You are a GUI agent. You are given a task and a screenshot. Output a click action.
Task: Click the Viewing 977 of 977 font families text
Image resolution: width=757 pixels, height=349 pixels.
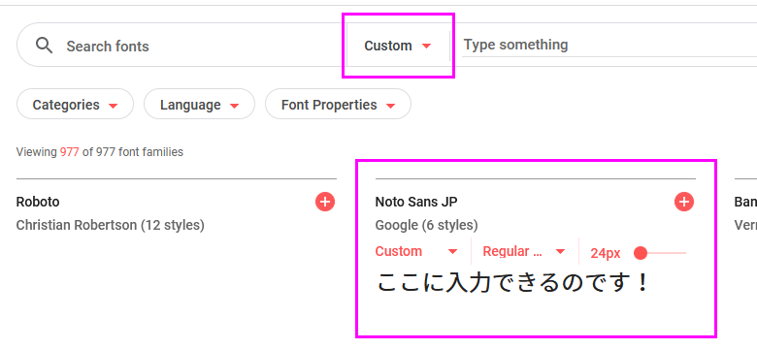coord(100,152)
